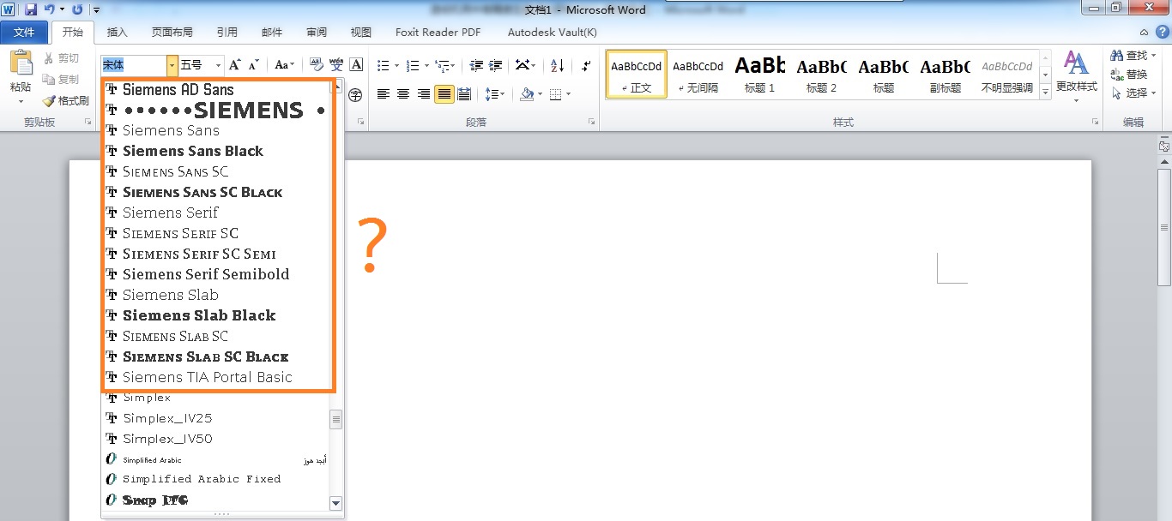Sort text with the A-Z icon
This screenshot has height=521, width=1172.
(x=558, y=65)
